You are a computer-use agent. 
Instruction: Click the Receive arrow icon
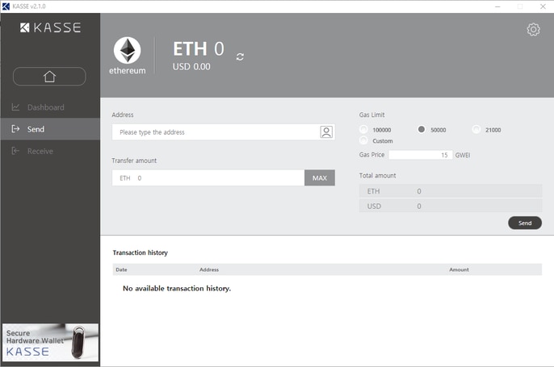point(15,151)
